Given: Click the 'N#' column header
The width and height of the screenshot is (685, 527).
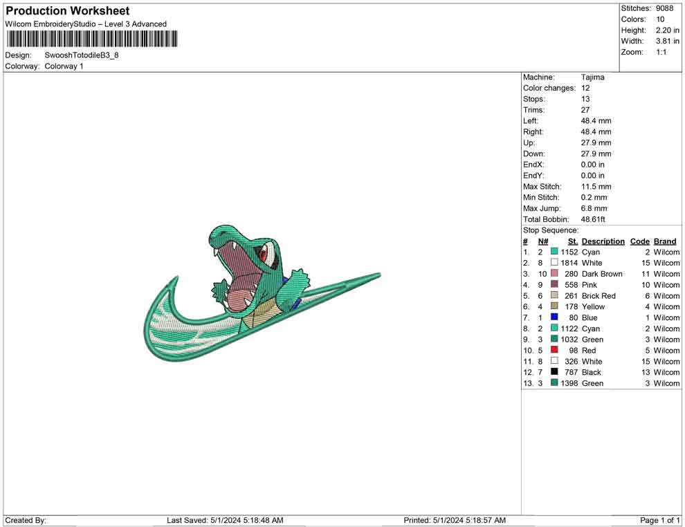Looking at the screenshot, I should 543,241.
